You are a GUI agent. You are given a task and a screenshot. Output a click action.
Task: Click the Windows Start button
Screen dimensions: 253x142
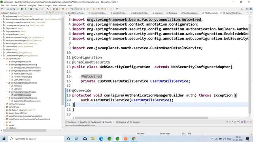tap(4, 138)
